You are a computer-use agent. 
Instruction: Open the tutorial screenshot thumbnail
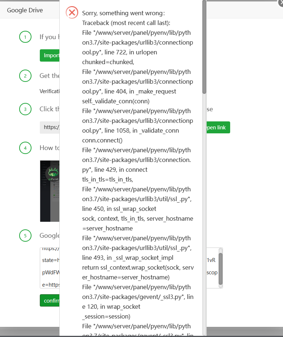coord(50,191)
